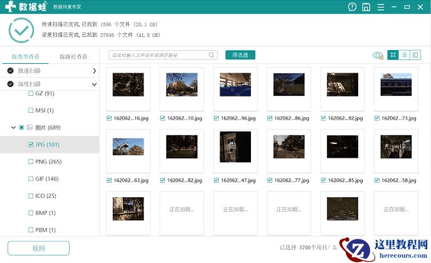
Task: Check the MSI (1) checkbox
Action: coord(31,110)
